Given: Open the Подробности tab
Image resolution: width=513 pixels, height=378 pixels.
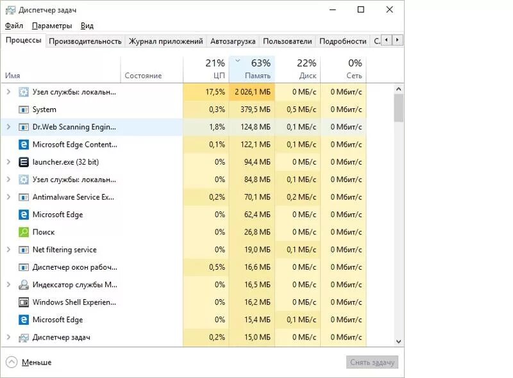Looking at the screenshot, I should click(343, 41).
